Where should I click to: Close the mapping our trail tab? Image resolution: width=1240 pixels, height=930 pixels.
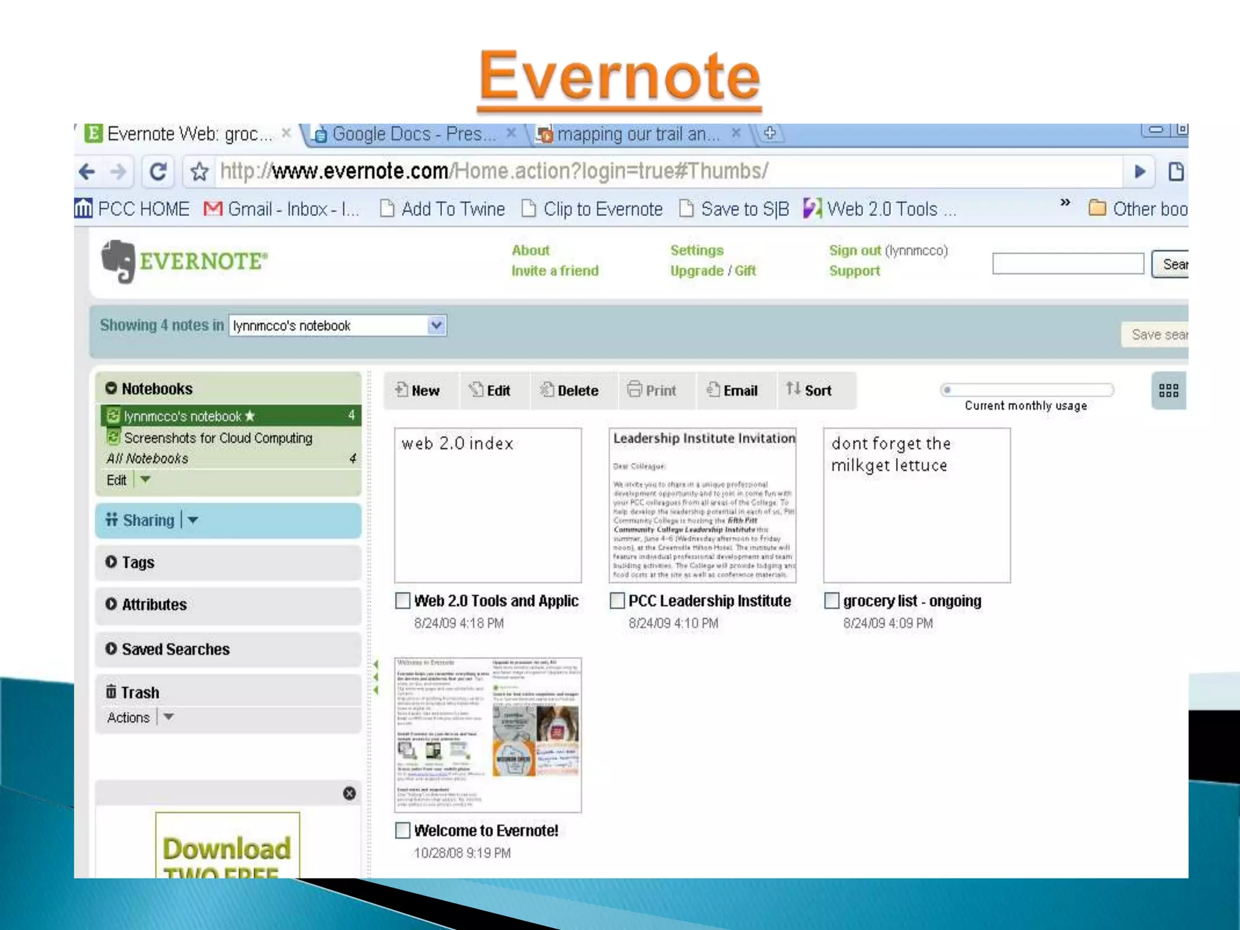click(736, 133)
